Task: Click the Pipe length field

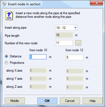Action: click(64, 35)
